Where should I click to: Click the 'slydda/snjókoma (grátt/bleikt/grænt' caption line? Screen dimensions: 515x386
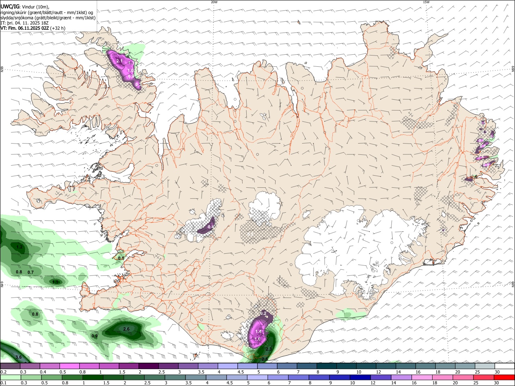point(48,18)
